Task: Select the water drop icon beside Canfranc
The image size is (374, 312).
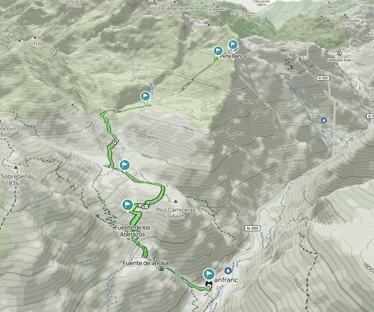Action: point(228,271)
